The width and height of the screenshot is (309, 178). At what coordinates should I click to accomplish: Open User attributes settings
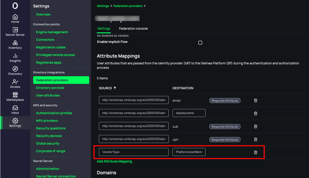coord(48,95)
